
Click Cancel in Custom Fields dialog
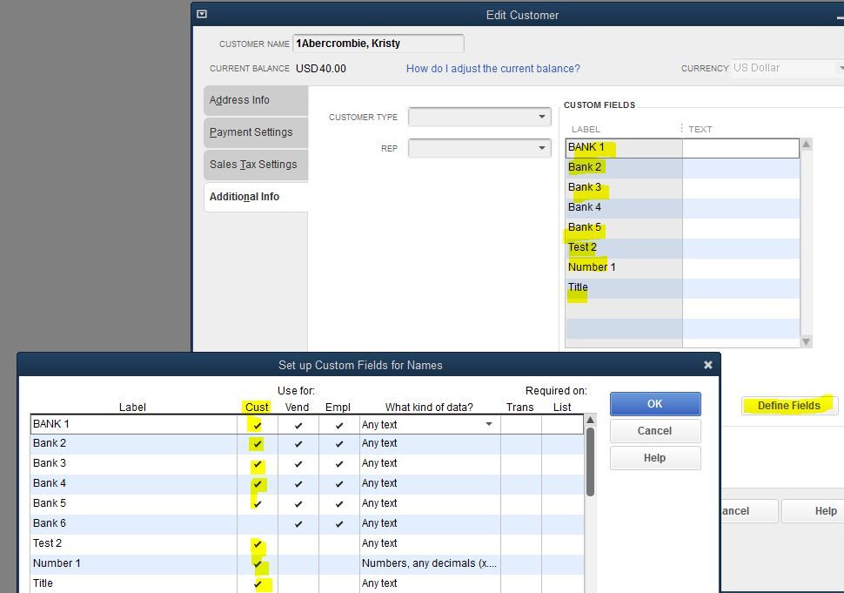(x=655, y=431)
